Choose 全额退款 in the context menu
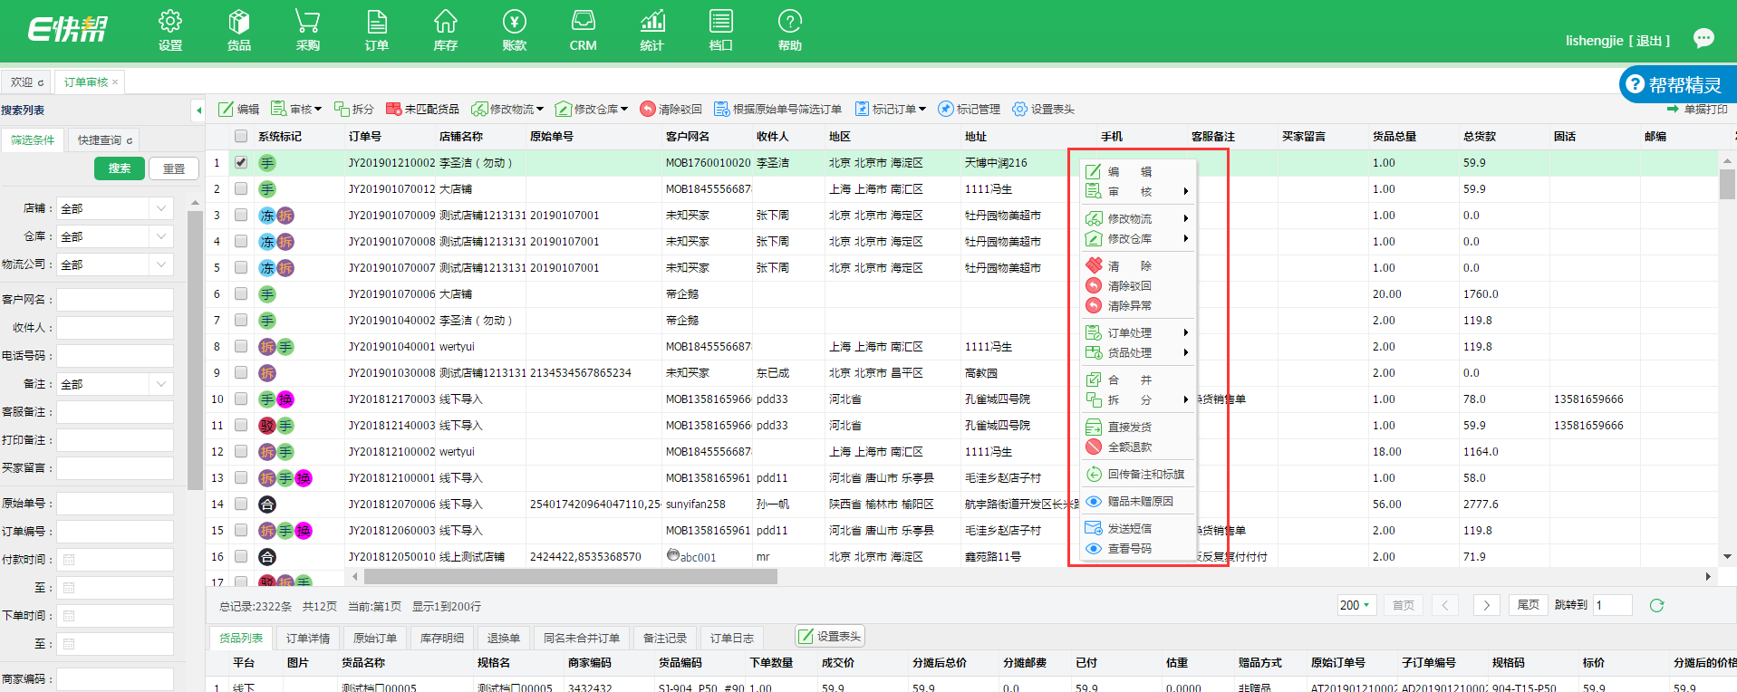 tap(1139, 447)
